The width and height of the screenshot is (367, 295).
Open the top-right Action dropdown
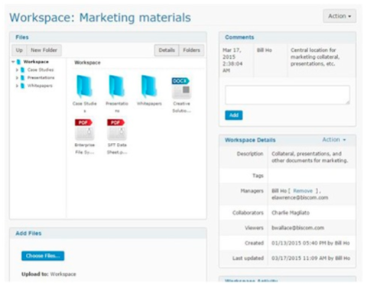[339, 16]
